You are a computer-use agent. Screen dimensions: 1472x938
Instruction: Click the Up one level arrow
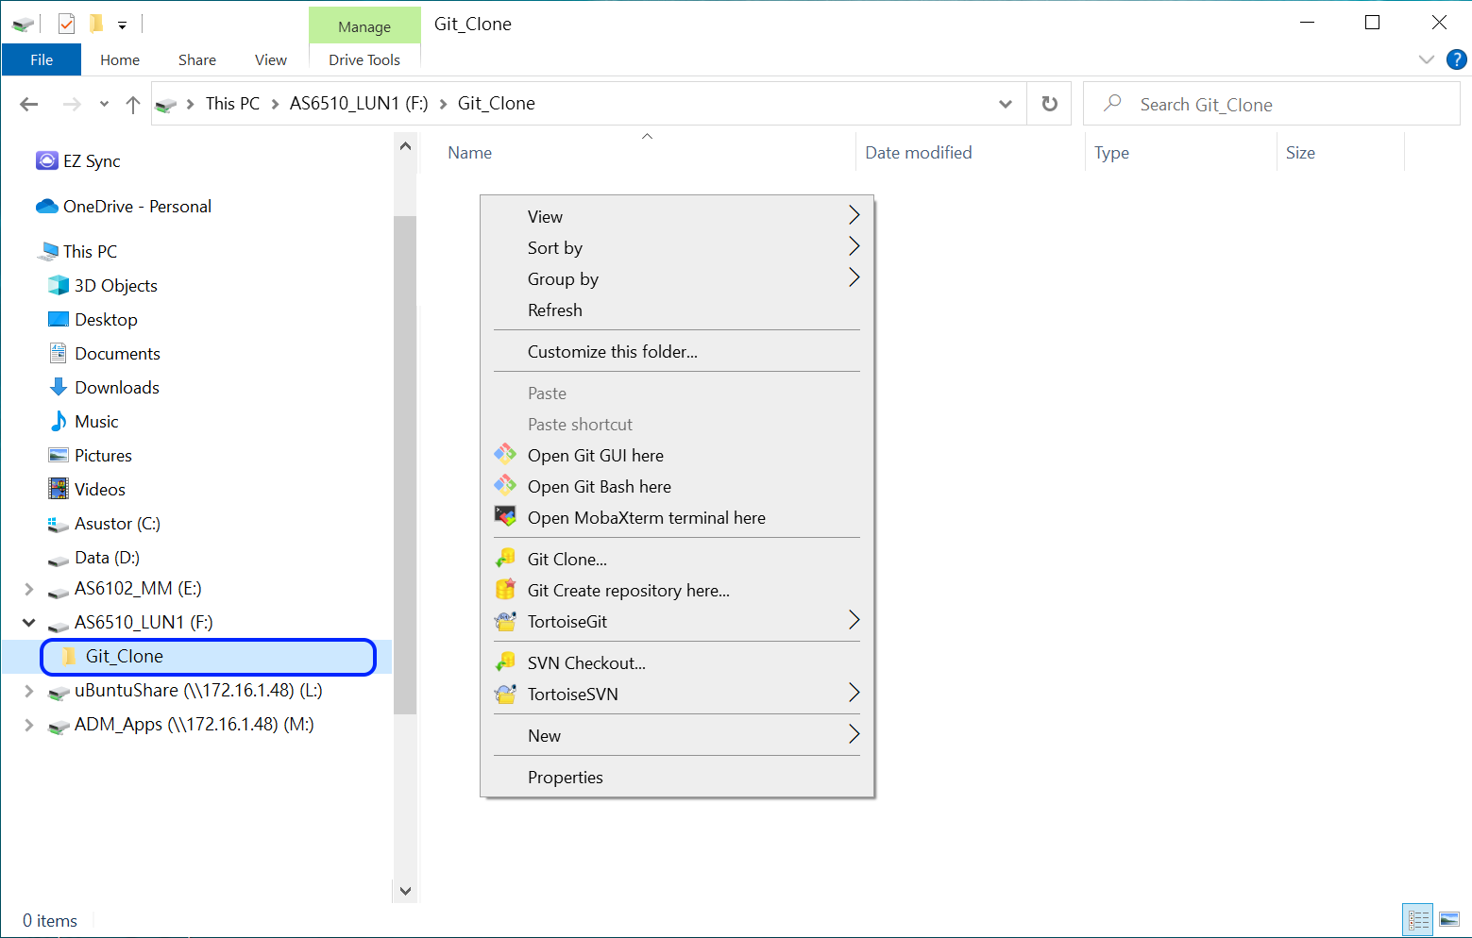[132, 104]
